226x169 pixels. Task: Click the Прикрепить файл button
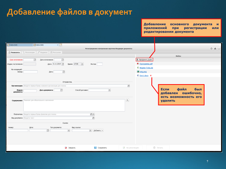coord(144,59)
